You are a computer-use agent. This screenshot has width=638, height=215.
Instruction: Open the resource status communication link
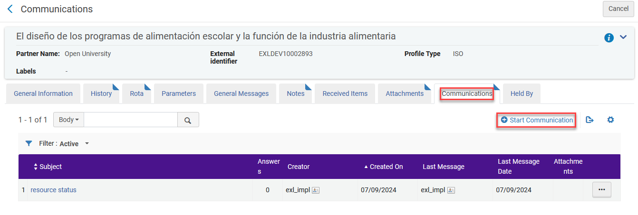coord(53,190)
